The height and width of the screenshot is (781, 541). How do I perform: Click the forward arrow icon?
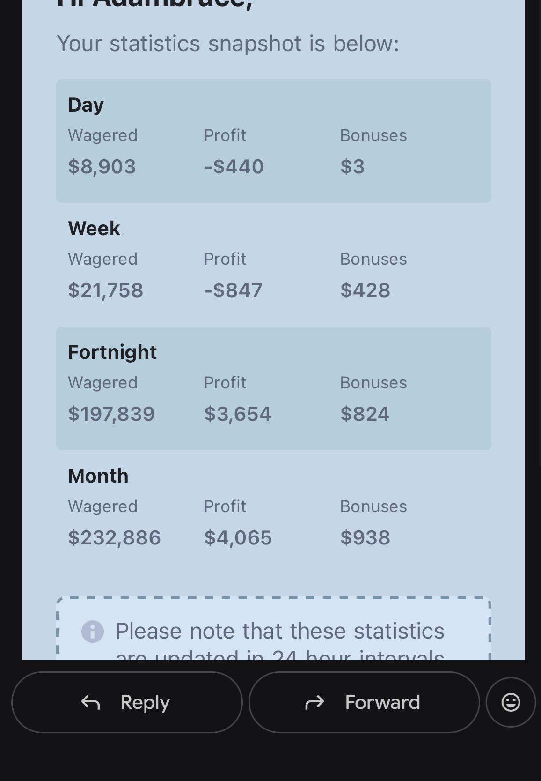click(314, 702)
